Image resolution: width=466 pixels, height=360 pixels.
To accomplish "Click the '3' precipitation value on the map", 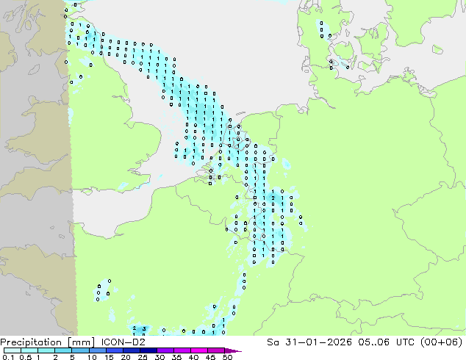I will [144, 328].
